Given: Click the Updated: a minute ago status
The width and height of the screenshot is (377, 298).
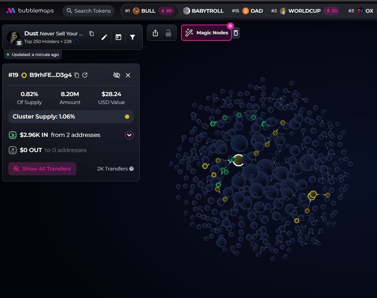Looking at the screenshot, I should [x=33, y=55].
